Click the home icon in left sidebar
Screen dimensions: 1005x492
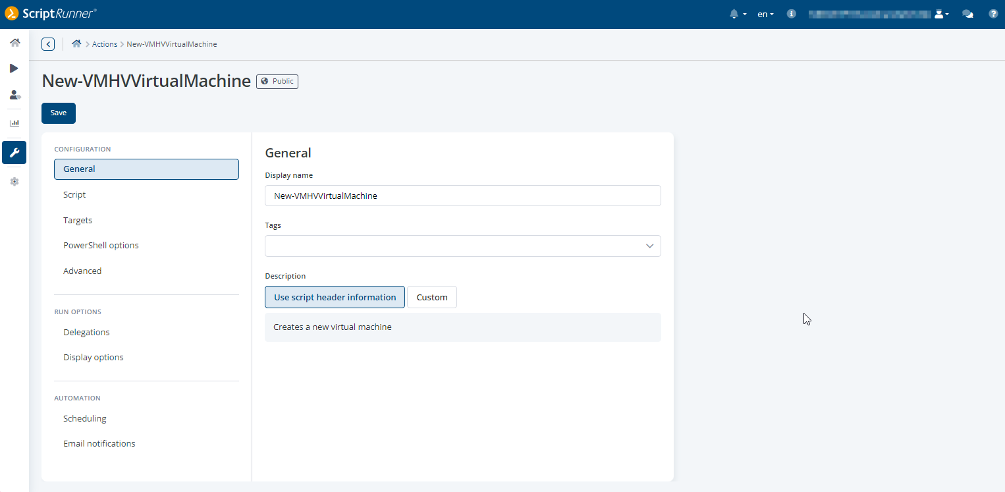(x=14, y=43)
